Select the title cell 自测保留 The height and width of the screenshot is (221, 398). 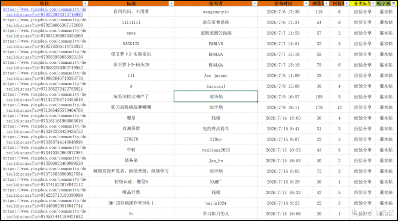point(131,129)
